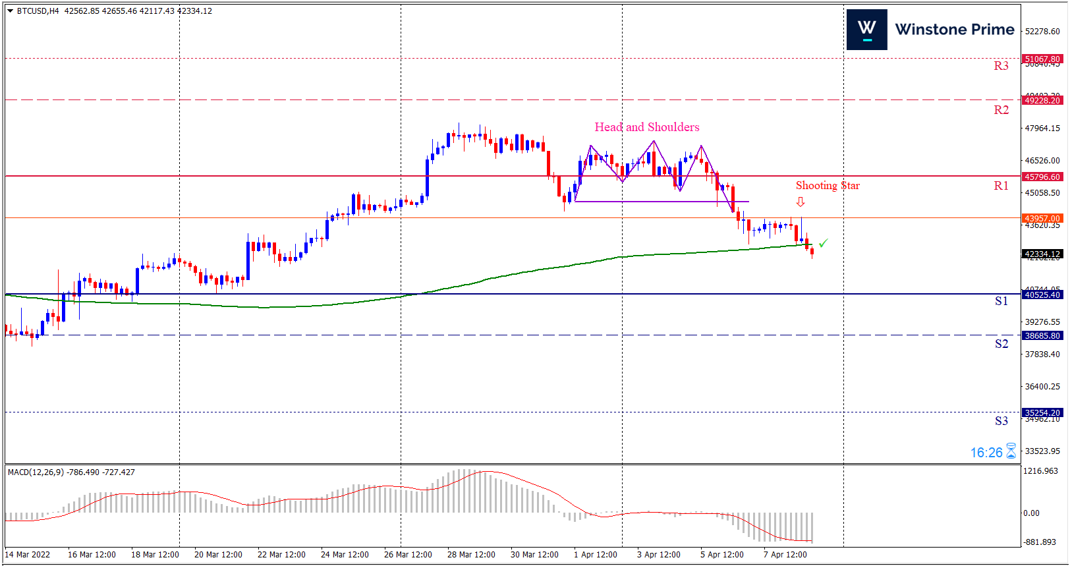The image size is (1070, 566).
Task: Select the 43957.00 orange price tag
Action: click(1042, 218)
